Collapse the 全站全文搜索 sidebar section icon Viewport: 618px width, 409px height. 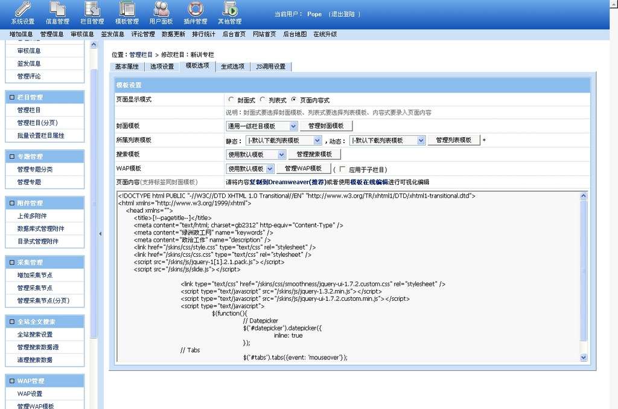click(12, 321)
